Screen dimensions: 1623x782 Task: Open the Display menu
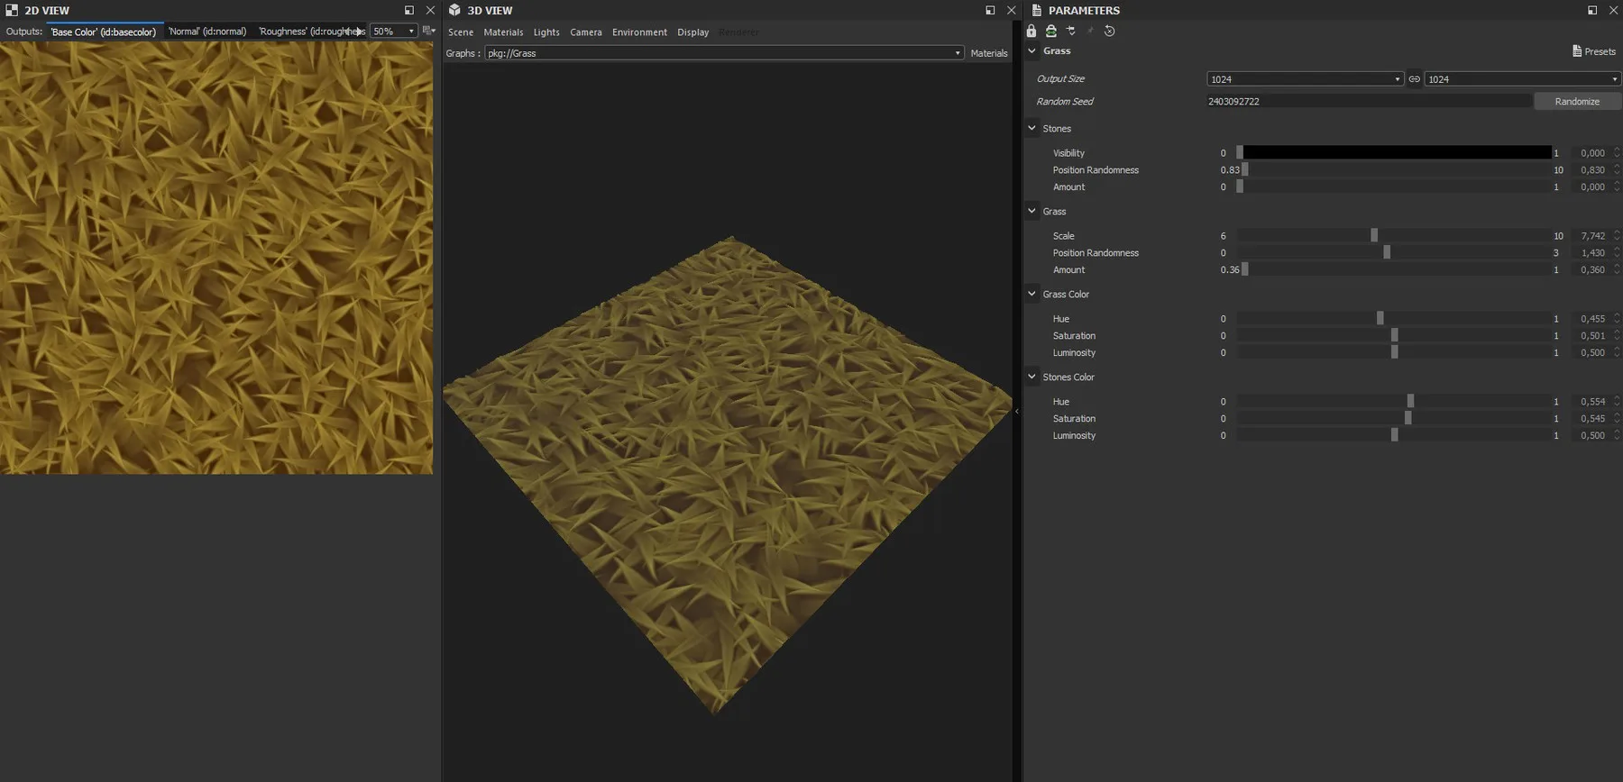tap(692, 32)
